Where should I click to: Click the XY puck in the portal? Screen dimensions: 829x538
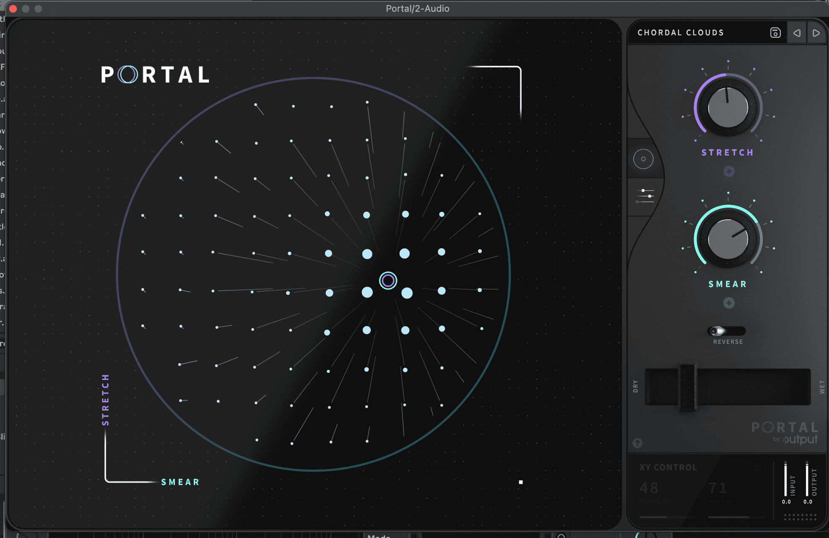click(x=388, y=280)
